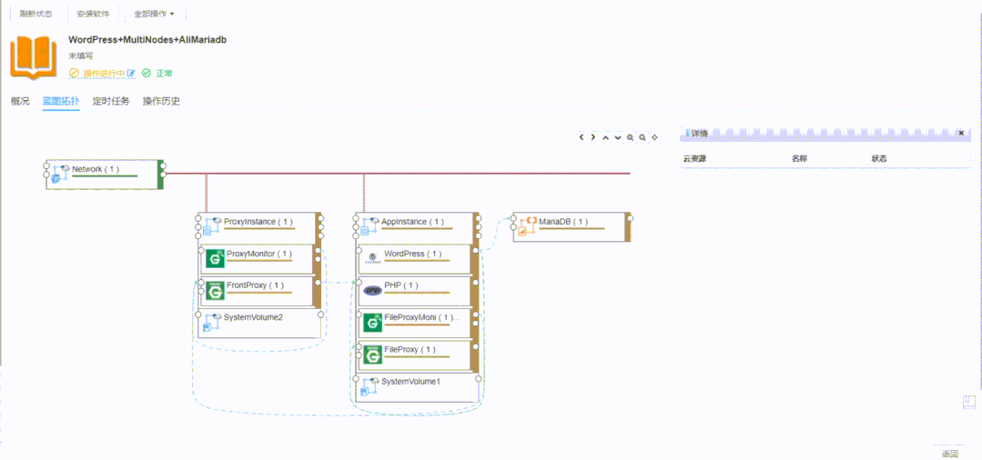The width and height of the screenshot is (982, 460).
Task: Click the Network node icon
Action: (x=60, y=175)
